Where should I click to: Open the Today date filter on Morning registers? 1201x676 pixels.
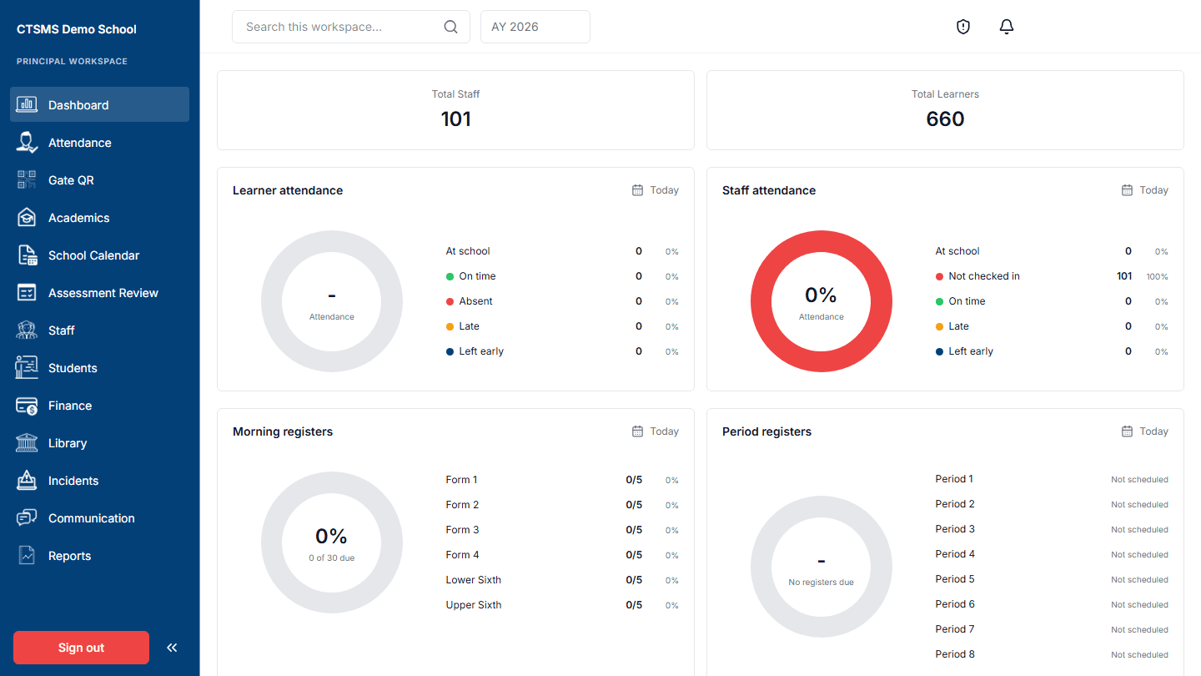tap(656, 431)
